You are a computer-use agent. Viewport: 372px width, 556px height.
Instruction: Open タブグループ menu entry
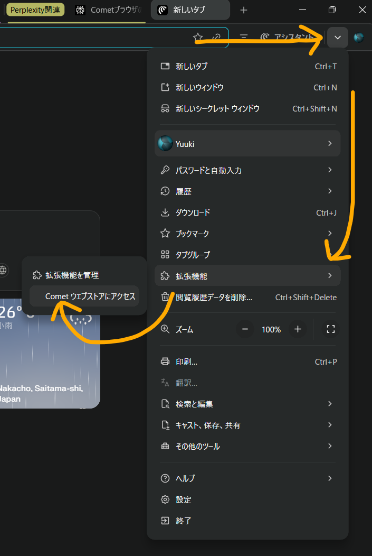247,255
